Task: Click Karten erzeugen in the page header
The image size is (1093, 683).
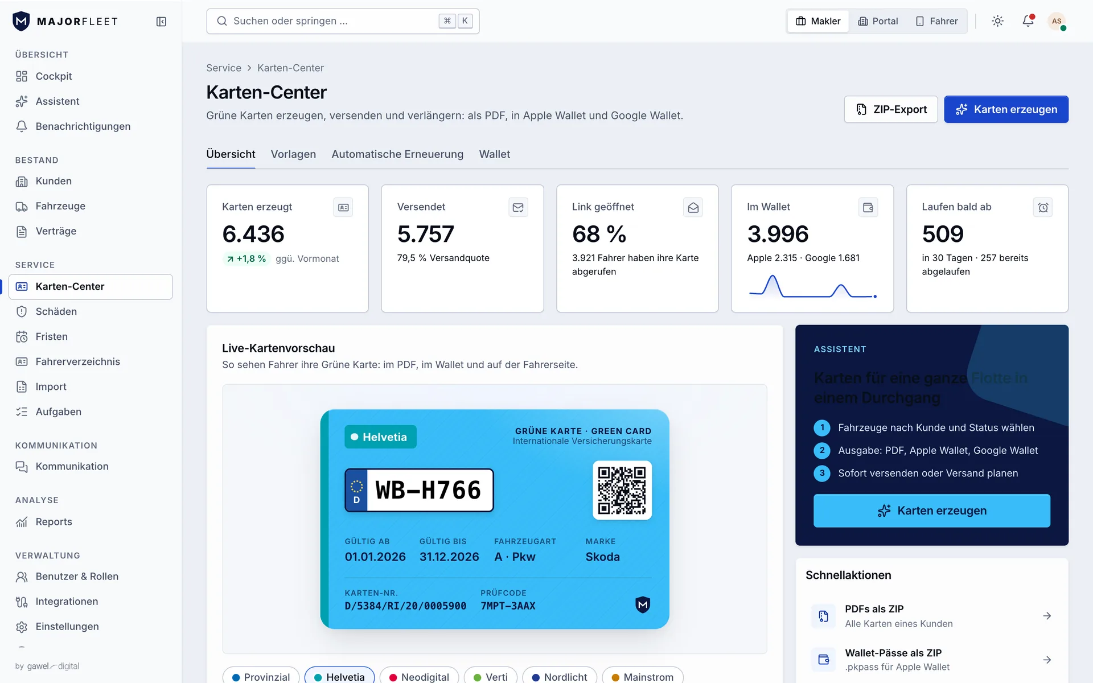Action: coord(1006,109)
